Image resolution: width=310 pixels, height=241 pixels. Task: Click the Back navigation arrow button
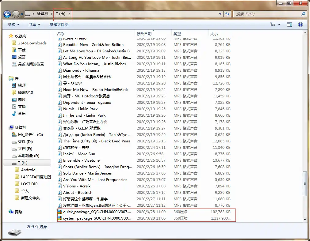coord(7,14)
